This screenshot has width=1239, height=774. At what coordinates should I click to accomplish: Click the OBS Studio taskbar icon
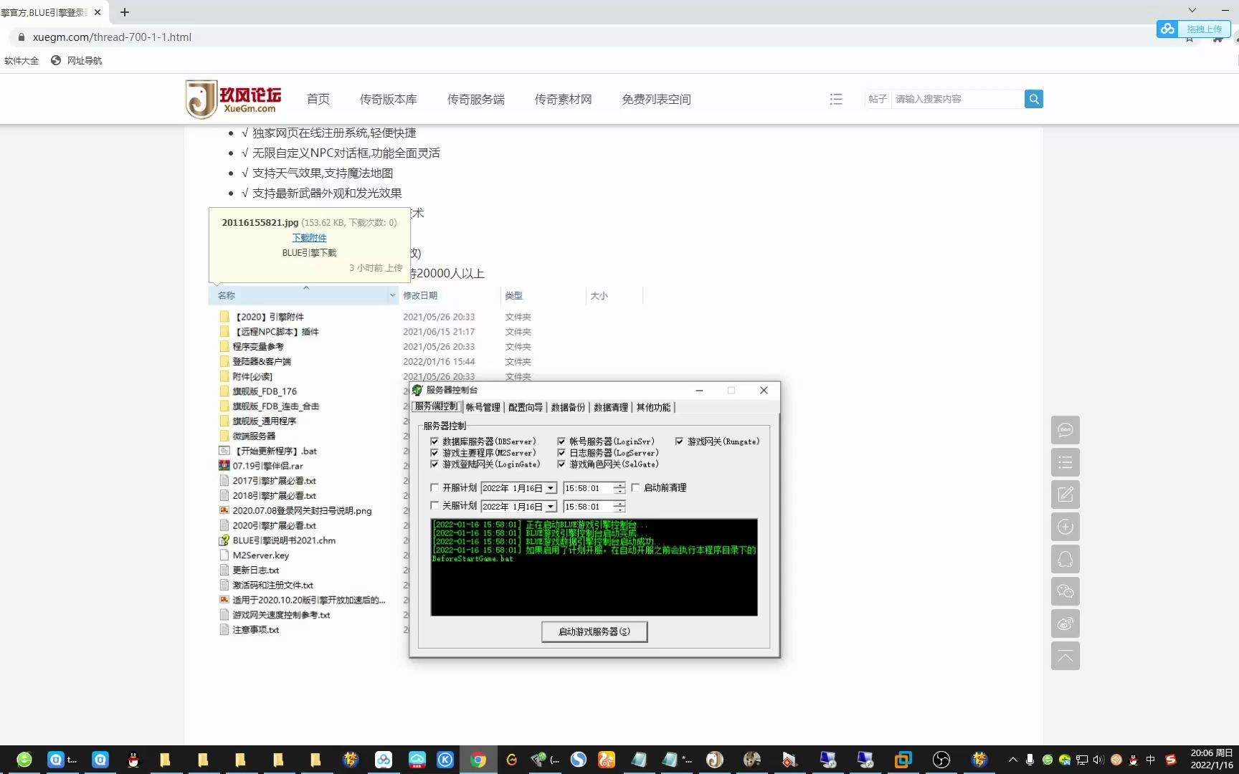pyautogui.click(x=941, y=760)
